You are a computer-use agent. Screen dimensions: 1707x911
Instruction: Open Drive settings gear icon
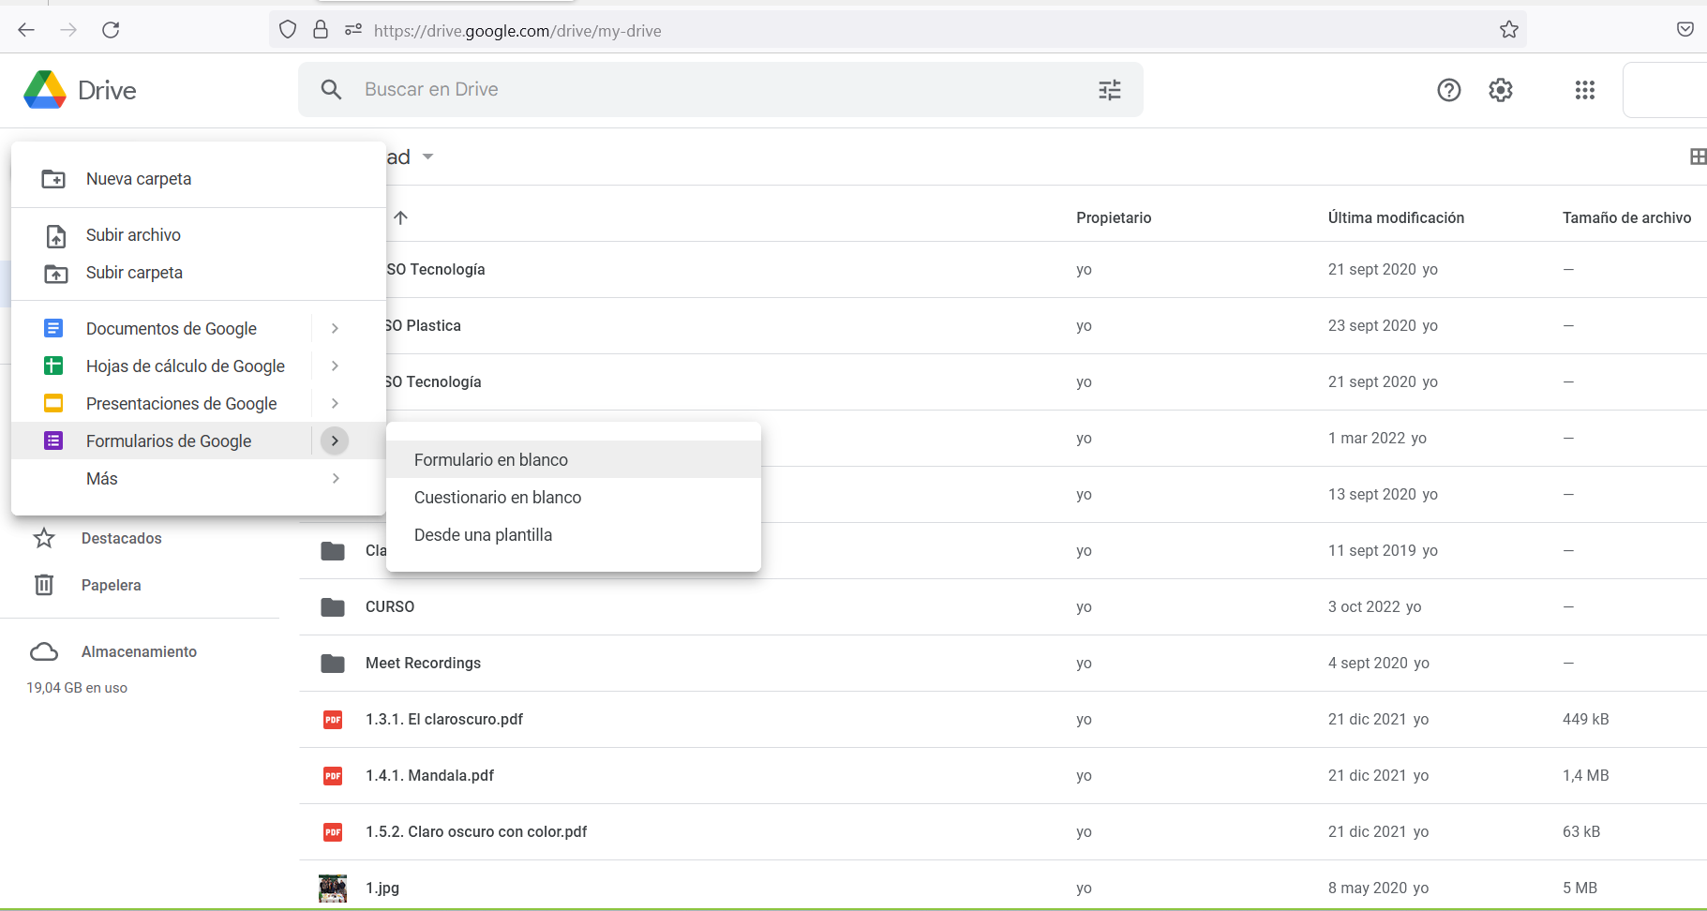tap(1500, 90)
